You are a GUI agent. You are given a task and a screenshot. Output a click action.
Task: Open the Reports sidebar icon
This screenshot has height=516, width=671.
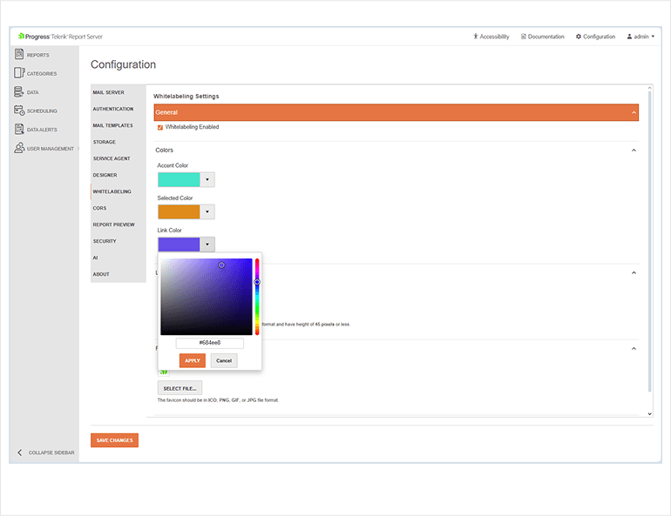click(x=19, y=54)
